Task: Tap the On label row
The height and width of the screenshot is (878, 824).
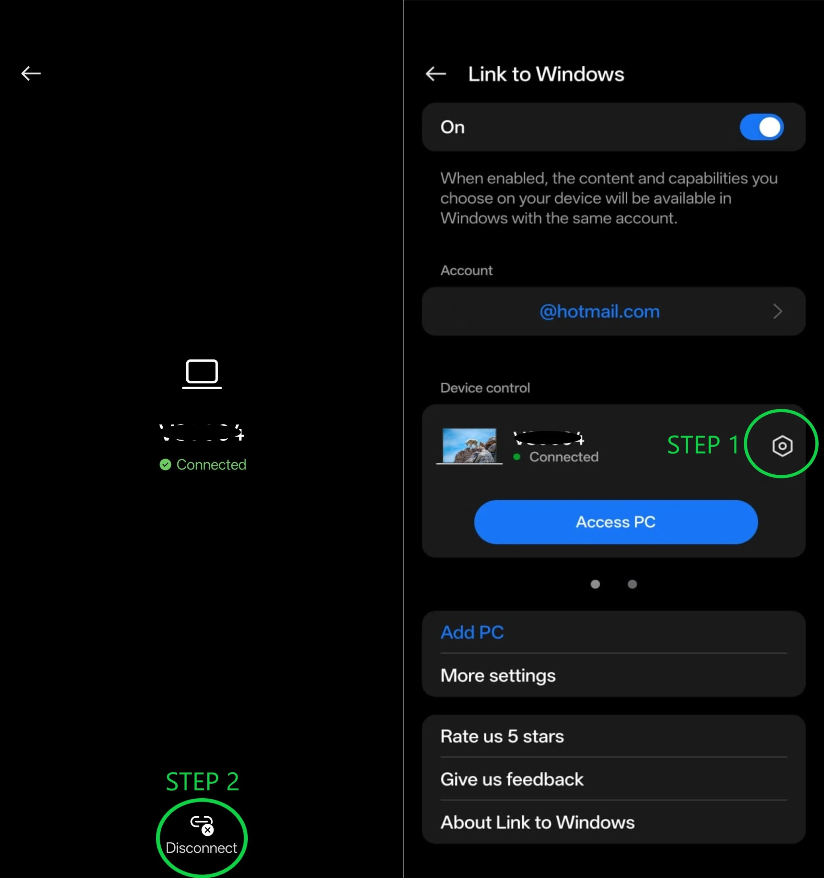Action: pos(614,127)
